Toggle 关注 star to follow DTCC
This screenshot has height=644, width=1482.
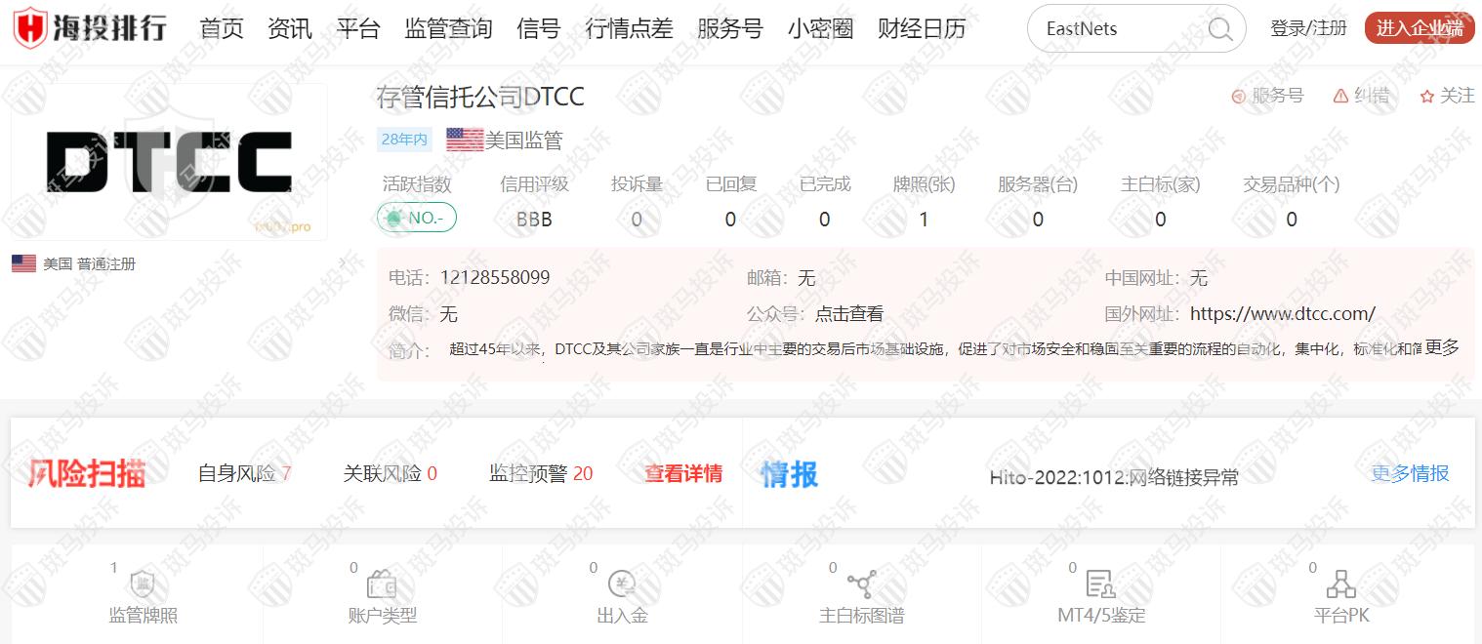[1427, 96]
